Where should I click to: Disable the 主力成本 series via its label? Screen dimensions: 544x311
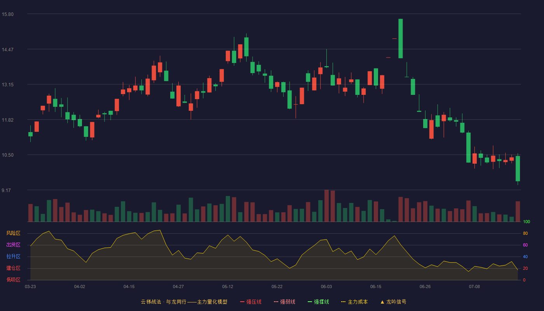tap(357, 302)
